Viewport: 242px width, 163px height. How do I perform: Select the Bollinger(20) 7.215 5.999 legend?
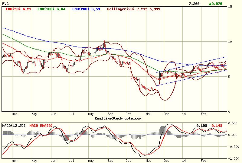click(134, 9)
